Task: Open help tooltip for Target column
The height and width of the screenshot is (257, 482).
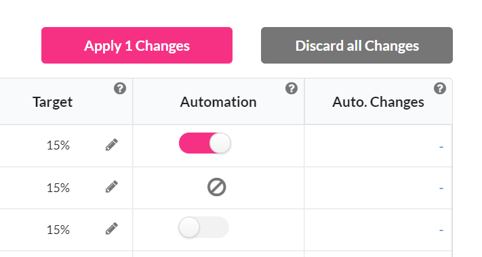Action: coord(120,89)
